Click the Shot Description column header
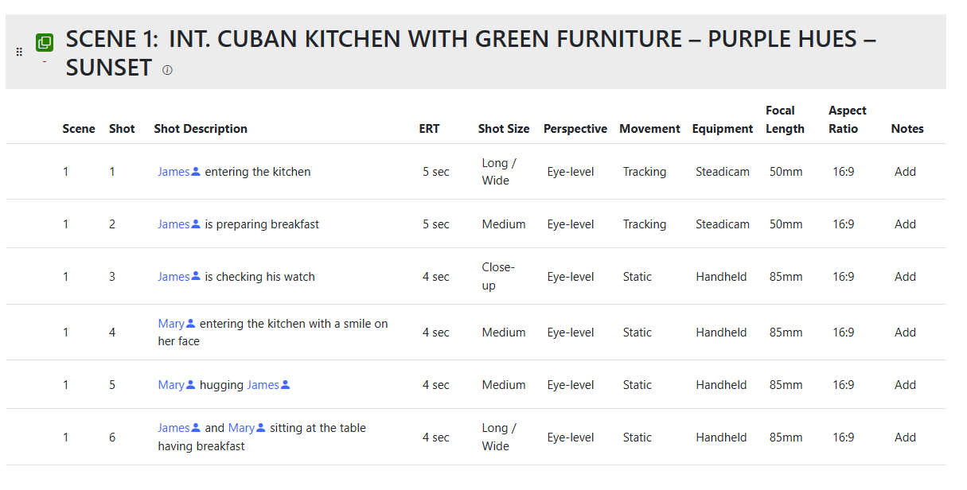 pos(201,129)
